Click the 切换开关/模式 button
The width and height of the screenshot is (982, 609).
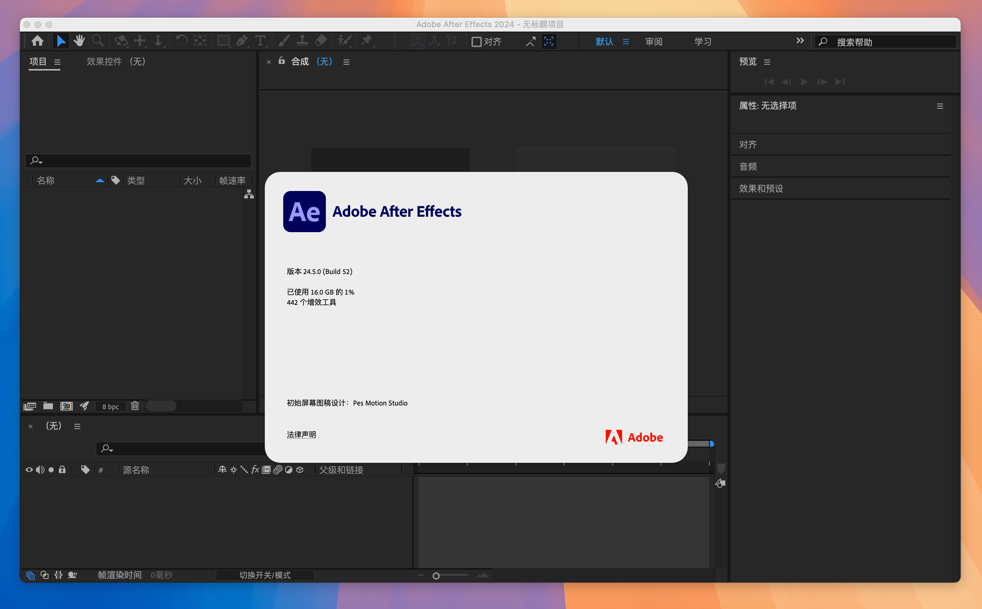[x=265, y=575]
